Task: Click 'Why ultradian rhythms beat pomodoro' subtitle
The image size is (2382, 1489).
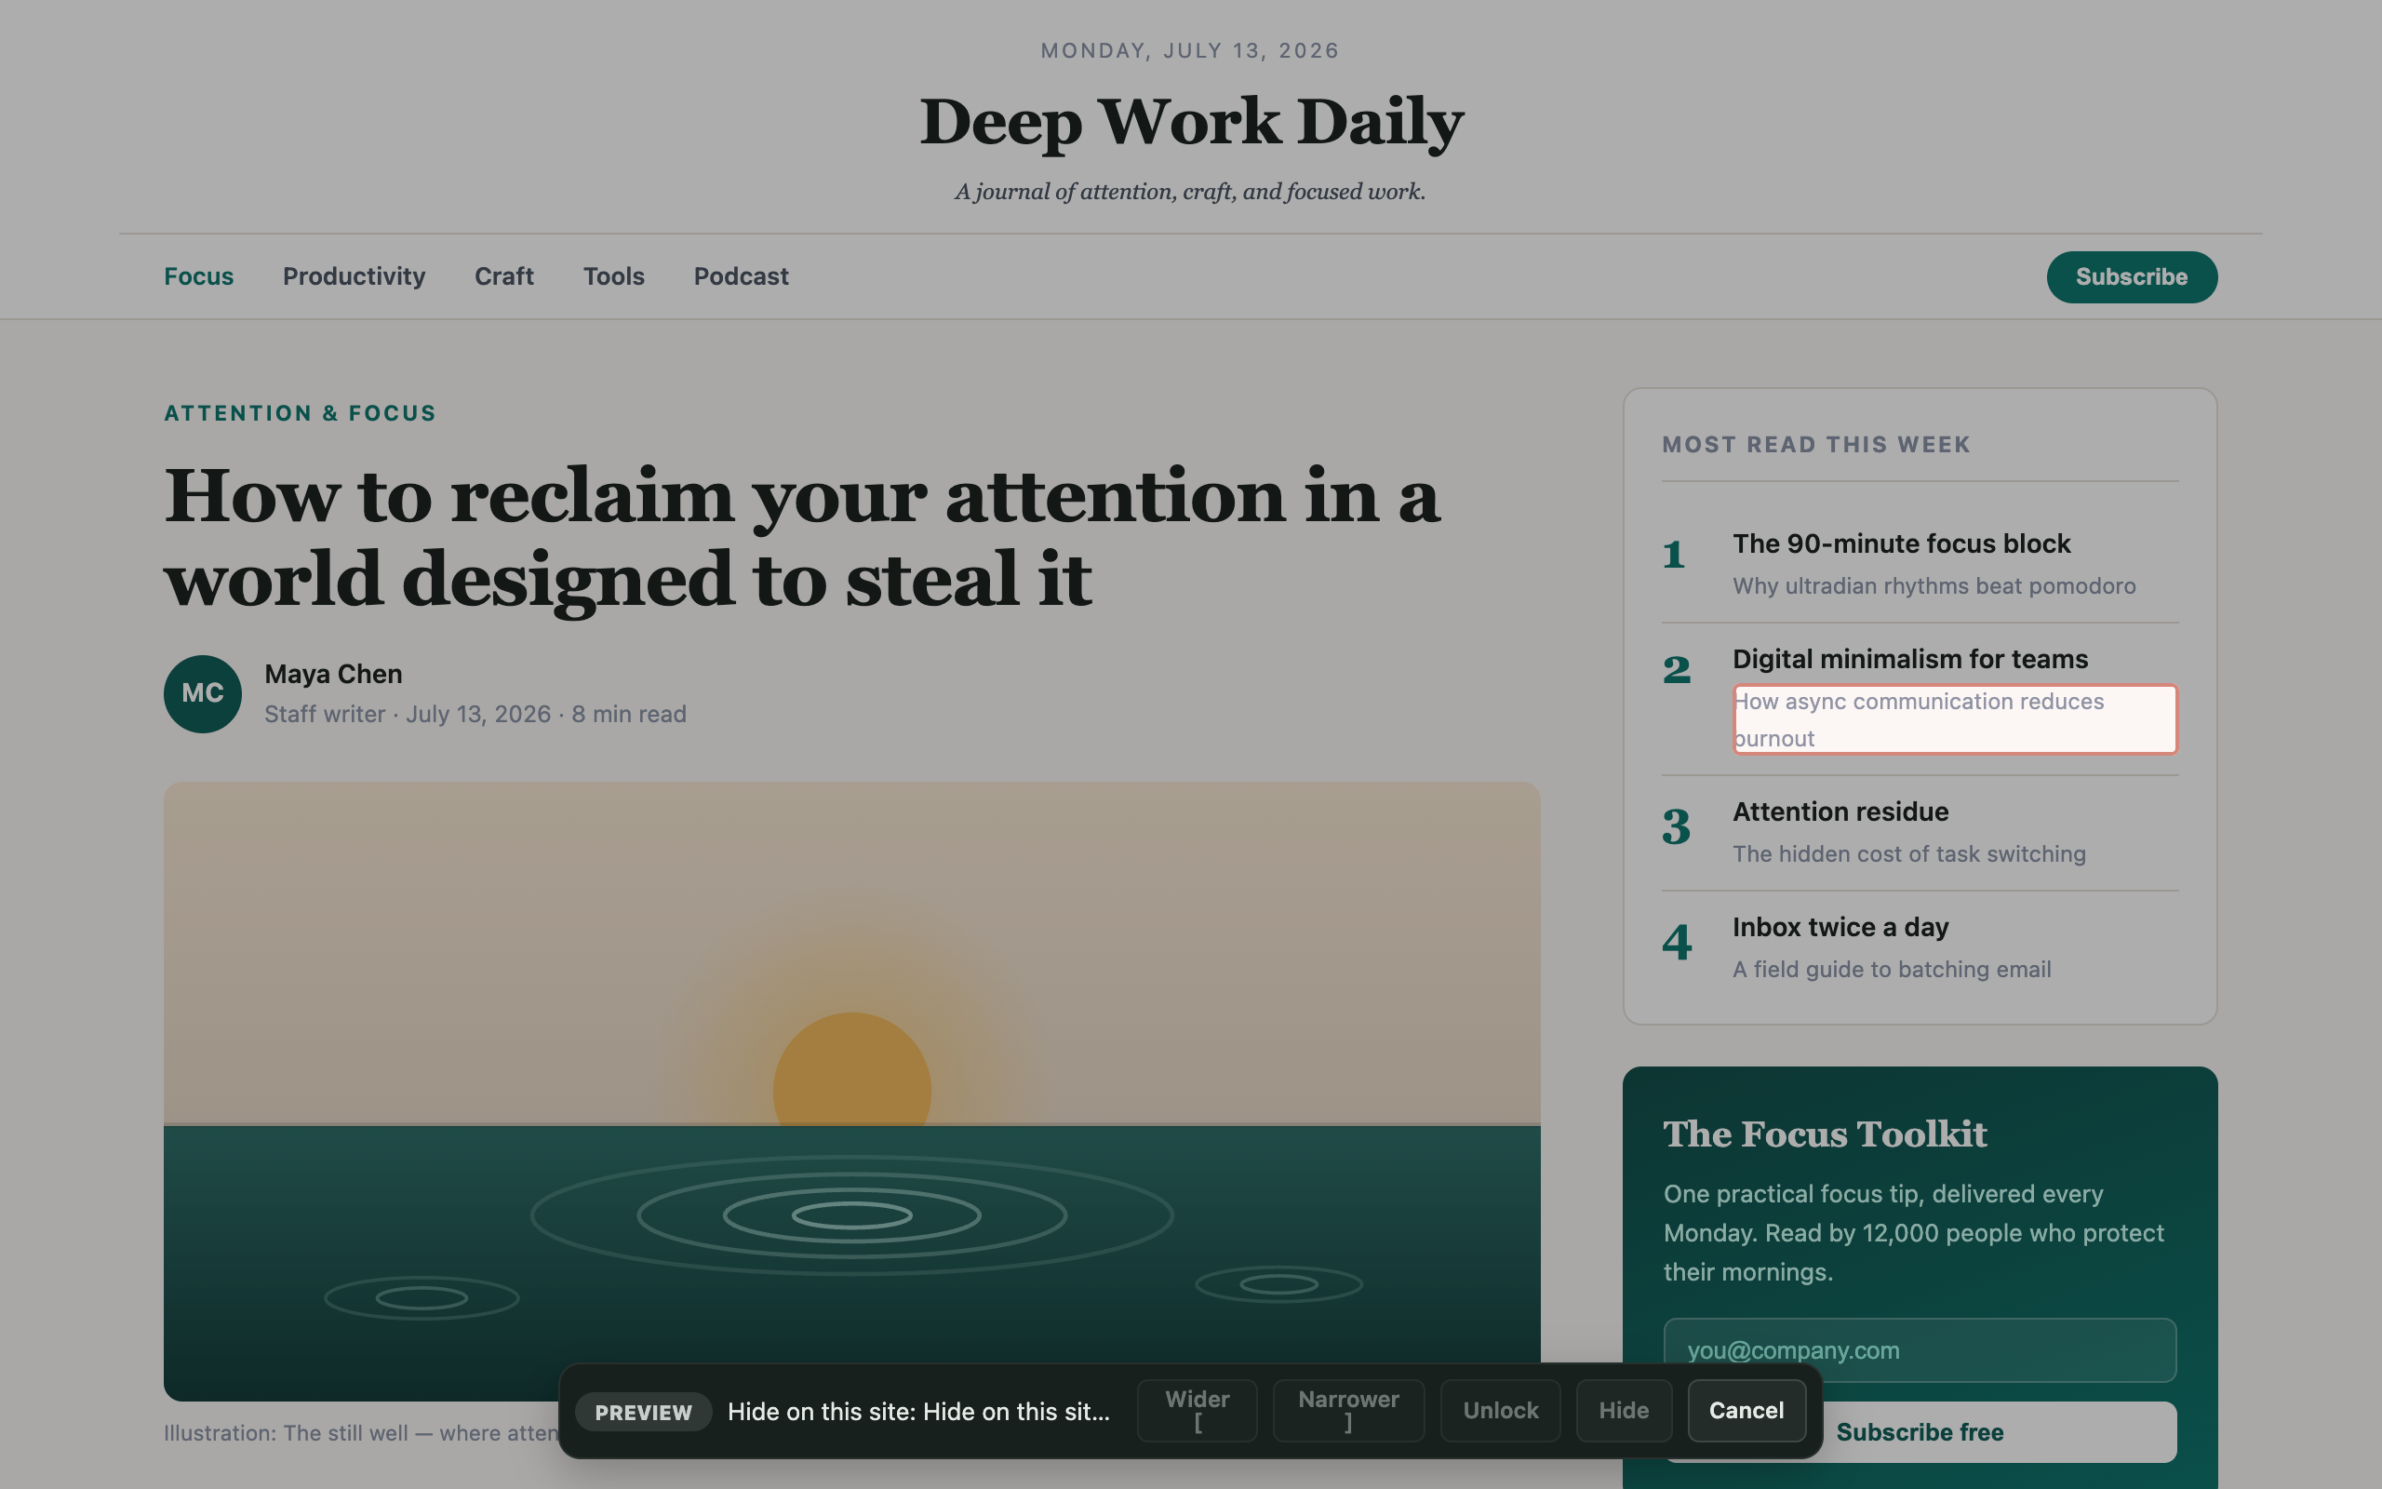Action: click(x=1934, y=586)
